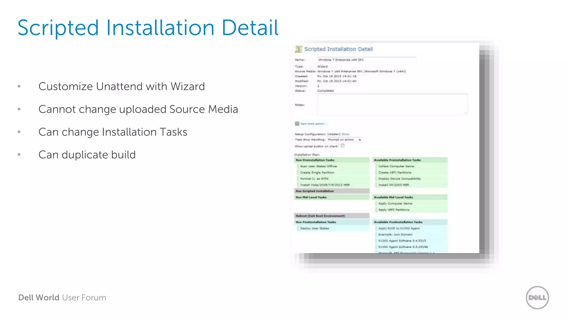
Task: Select 'Install XP/2003 MBR' available task
Action: 412,185
